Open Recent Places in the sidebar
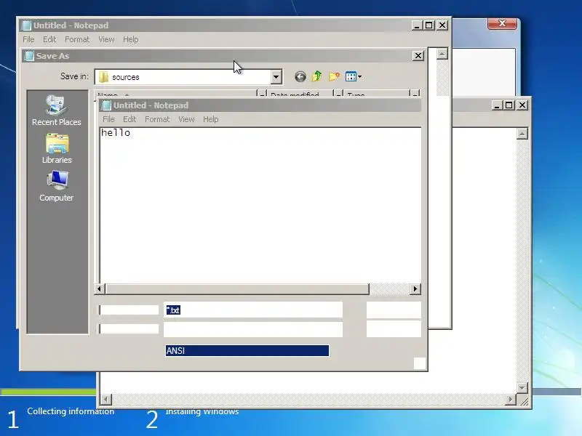 tap(57, 110)
